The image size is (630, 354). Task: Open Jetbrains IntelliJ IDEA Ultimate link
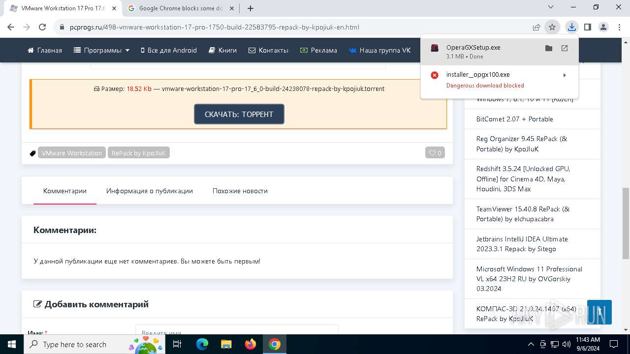(x=522, y=244)
